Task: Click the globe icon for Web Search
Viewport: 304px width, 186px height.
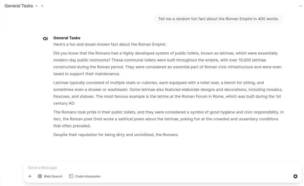Action: coord(40,176)
